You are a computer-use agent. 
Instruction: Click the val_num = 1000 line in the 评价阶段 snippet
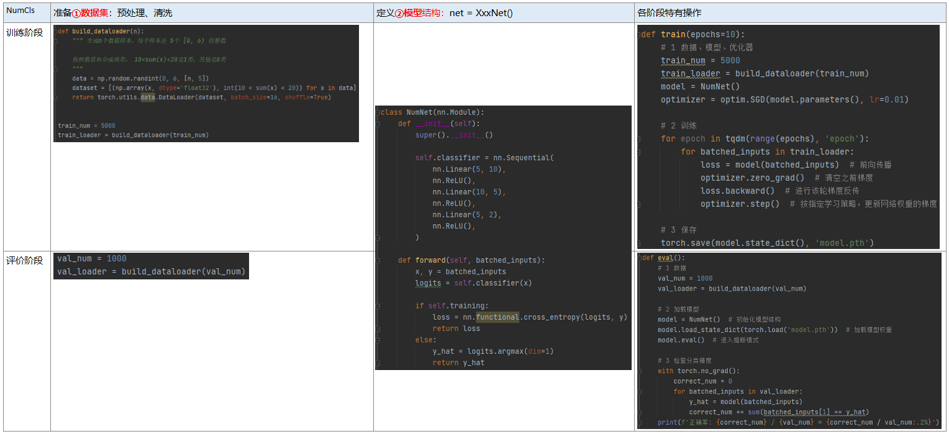[x=92, y=258]
